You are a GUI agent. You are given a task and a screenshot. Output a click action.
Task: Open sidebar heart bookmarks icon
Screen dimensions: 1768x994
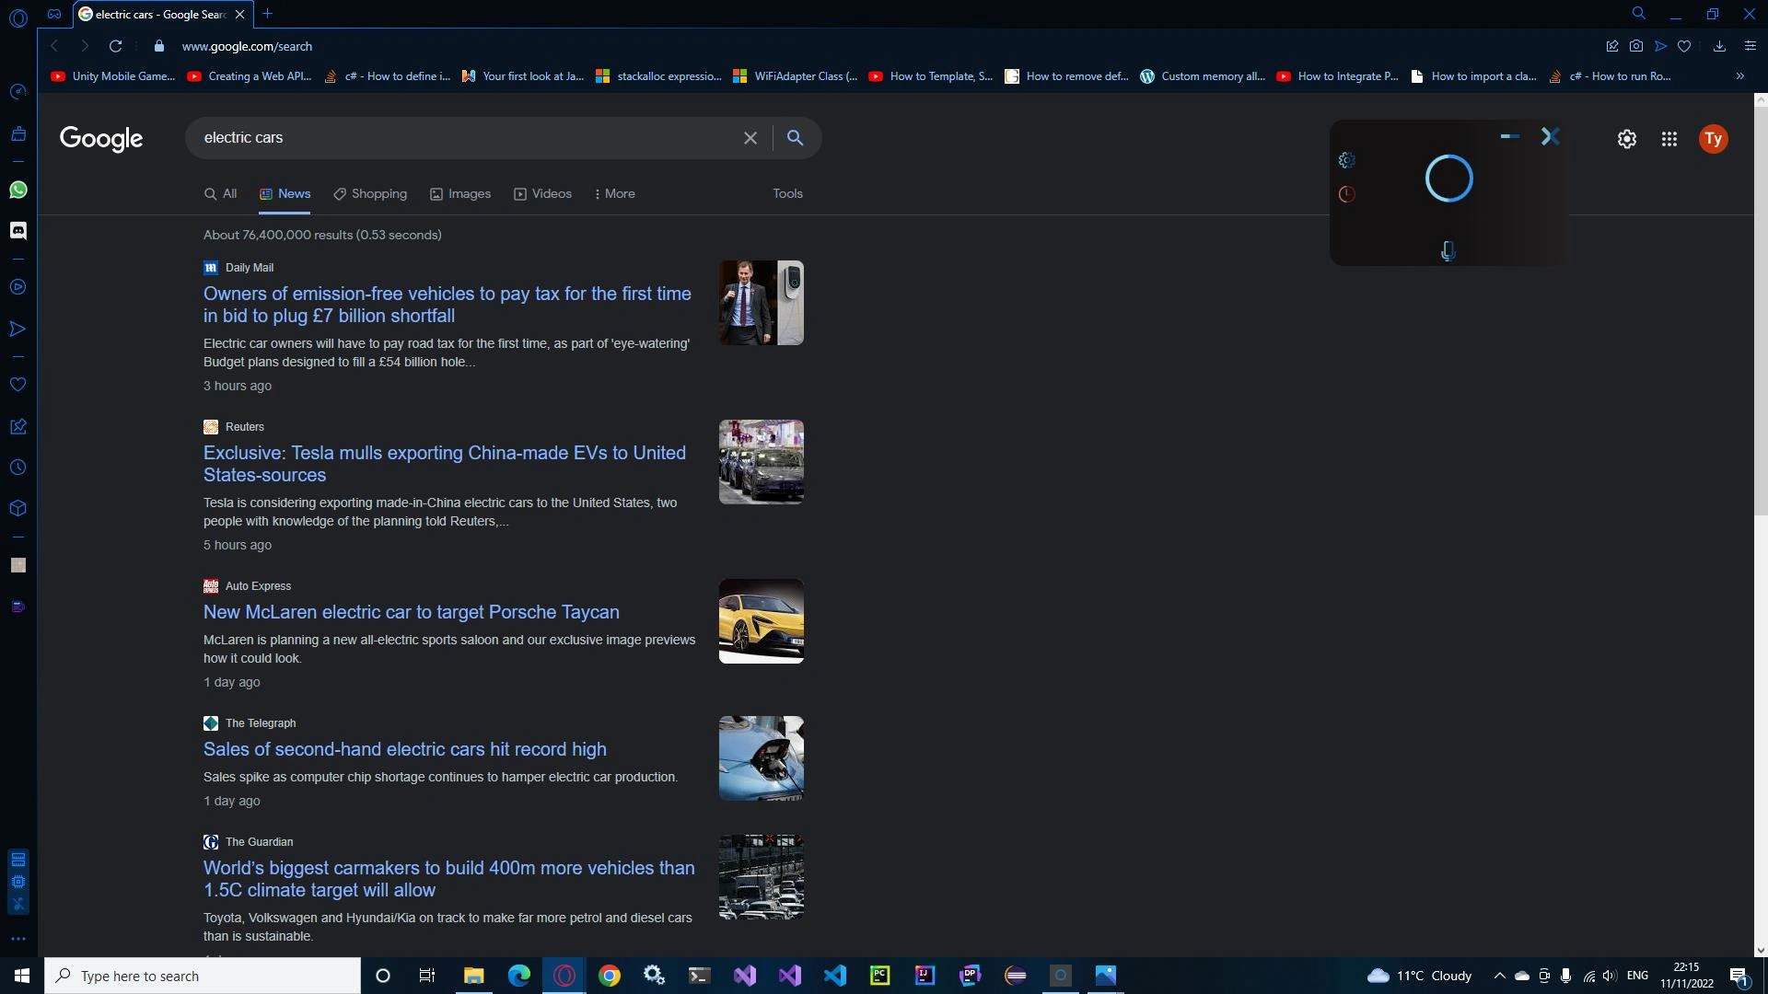click(x=18, y=385)
